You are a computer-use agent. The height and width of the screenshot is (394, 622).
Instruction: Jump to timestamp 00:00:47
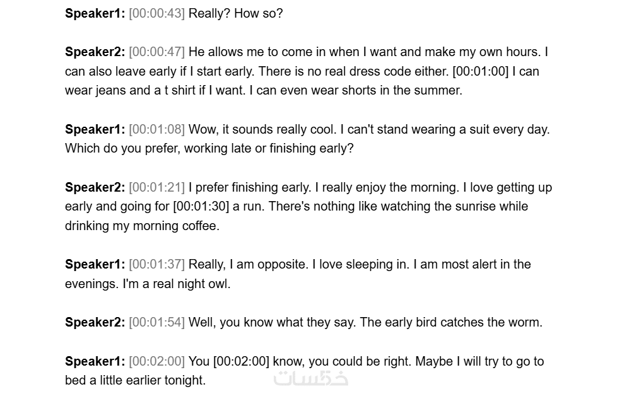(x=156, y=52)
